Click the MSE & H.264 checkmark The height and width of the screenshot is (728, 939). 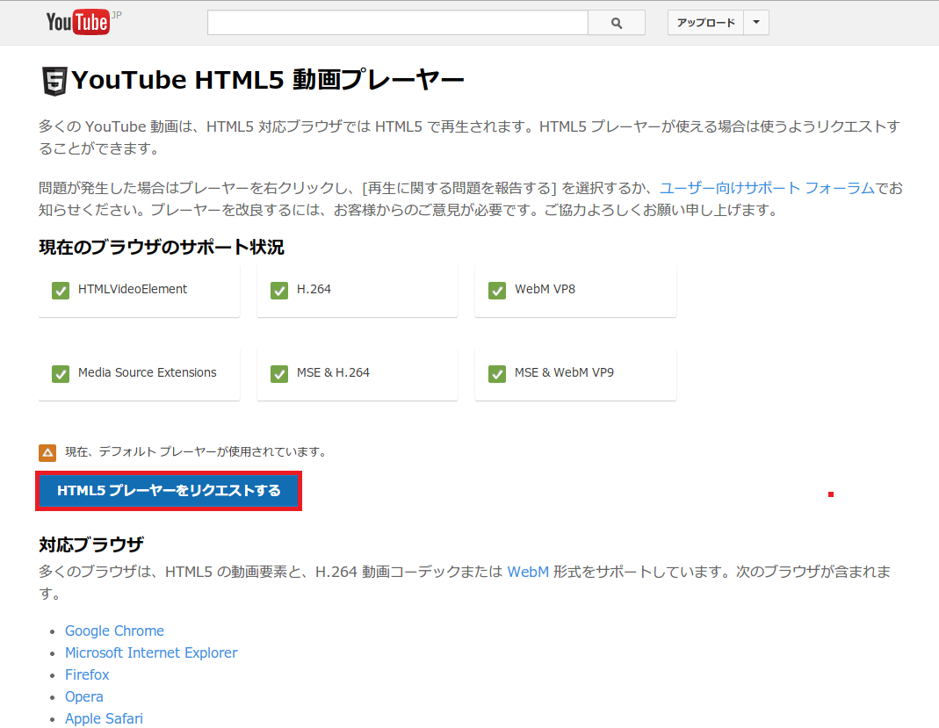click(x=279, y=373)
